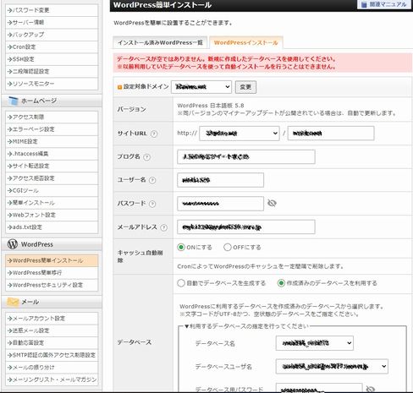
Task: Open WordPressセキュリティ設定 in sidebar
Action: [52, 285]
